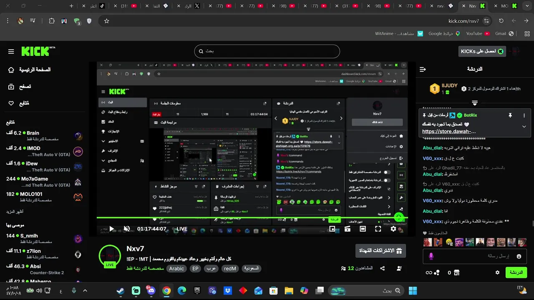
Task: Open the KICKs shop icon under chat
Action: point(456,272)
